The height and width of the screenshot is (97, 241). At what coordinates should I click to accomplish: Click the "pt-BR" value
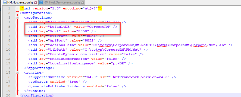click(x=118, y=63)
